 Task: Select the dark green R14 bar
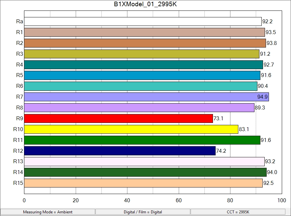145,172
